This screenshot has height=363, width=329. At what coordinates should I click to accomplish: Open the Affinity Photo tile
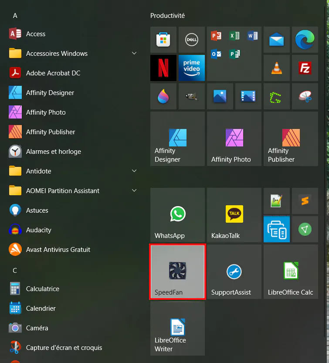click(234, 139)
